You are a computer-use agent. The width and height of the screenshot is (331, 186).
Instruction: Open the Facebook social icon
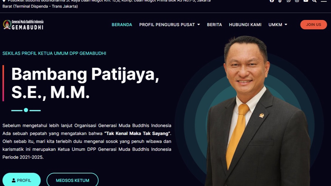[x=272, y=1]
